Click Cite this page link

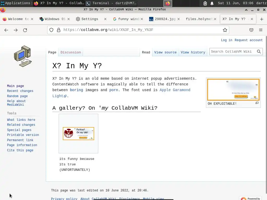[20, 150]
